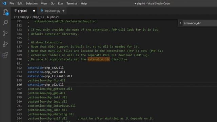Click the VS Code logo icon
Image resolution: width=217 pixels, height=122 pixels.
[x=4, y=3]
